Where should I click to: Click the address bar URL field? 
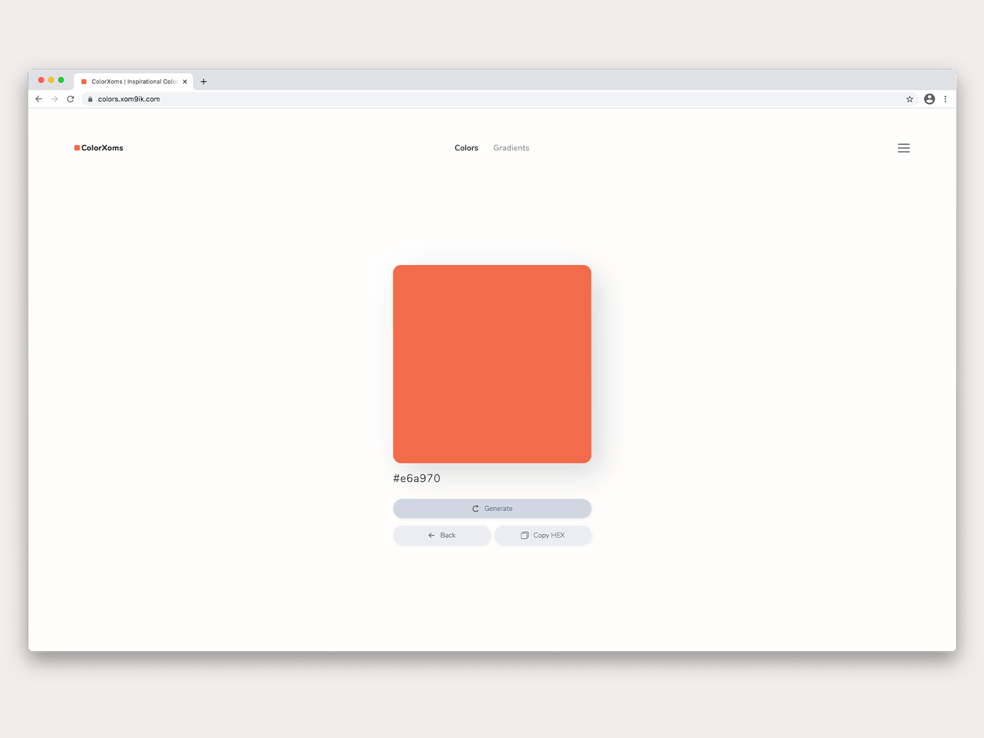499,99
